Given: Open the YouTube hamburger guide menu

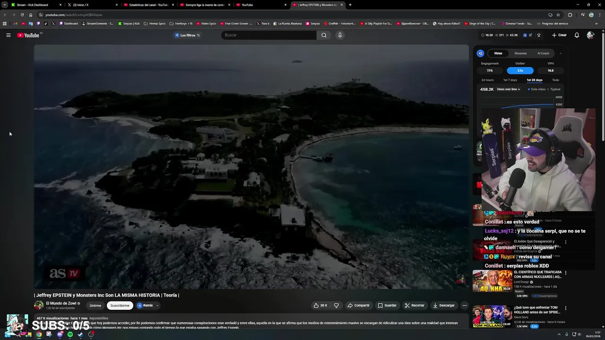Looking at the screenshot, I should pos(8,35).
